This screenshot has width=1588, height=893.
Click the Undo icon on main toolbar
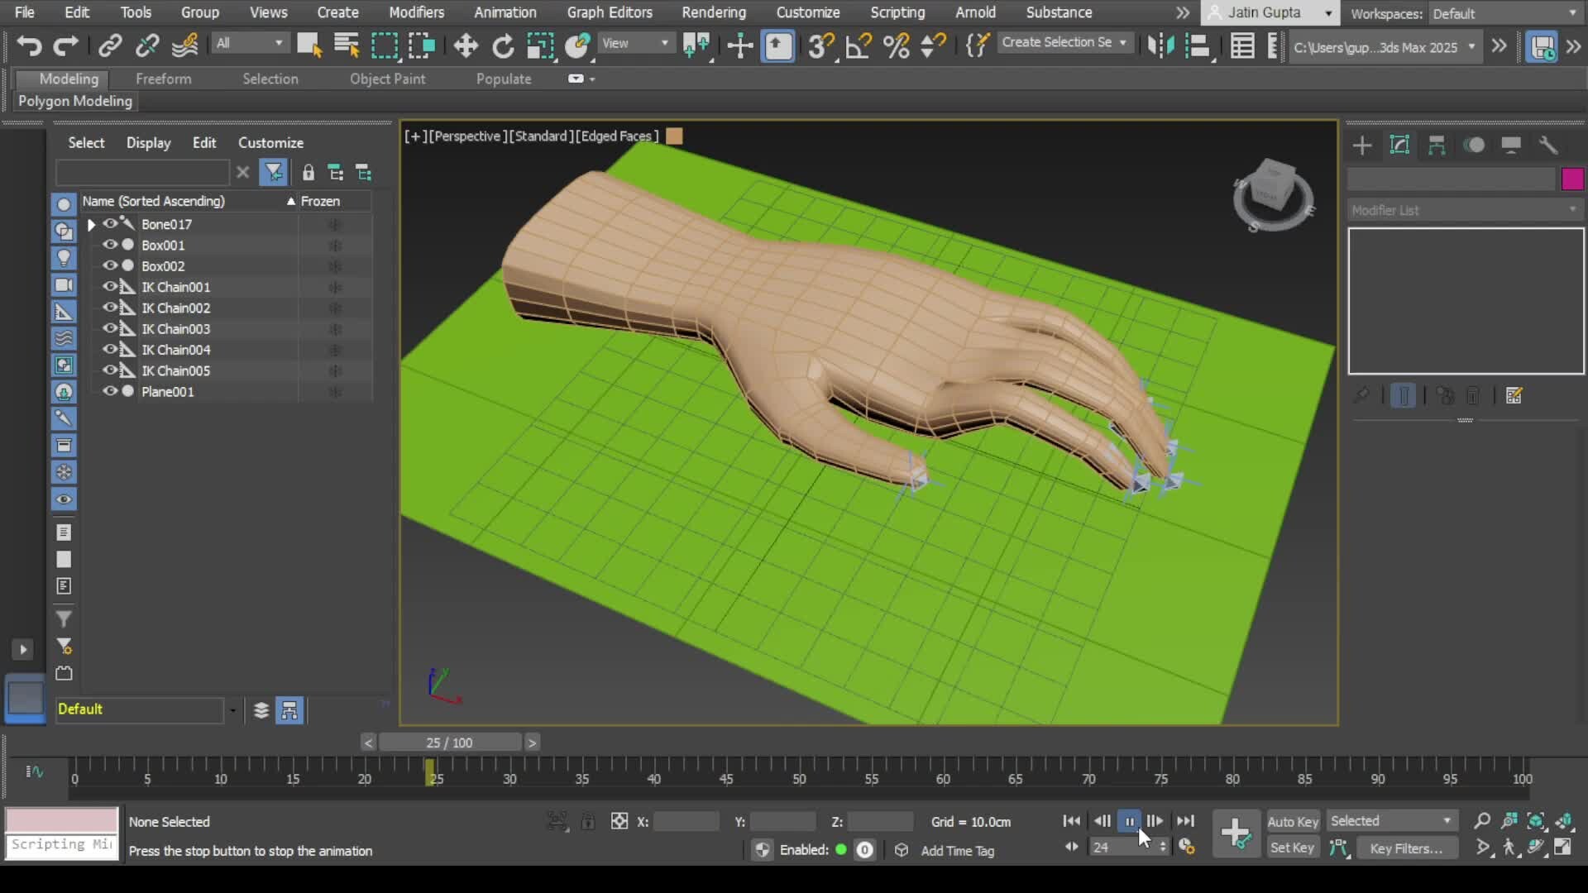pos(29,46)
